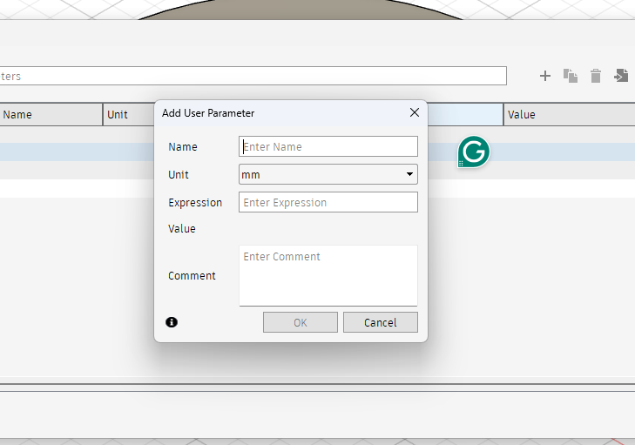Click the copy parameters icon
The image size is (635, 445).
(x=571, y=76)
